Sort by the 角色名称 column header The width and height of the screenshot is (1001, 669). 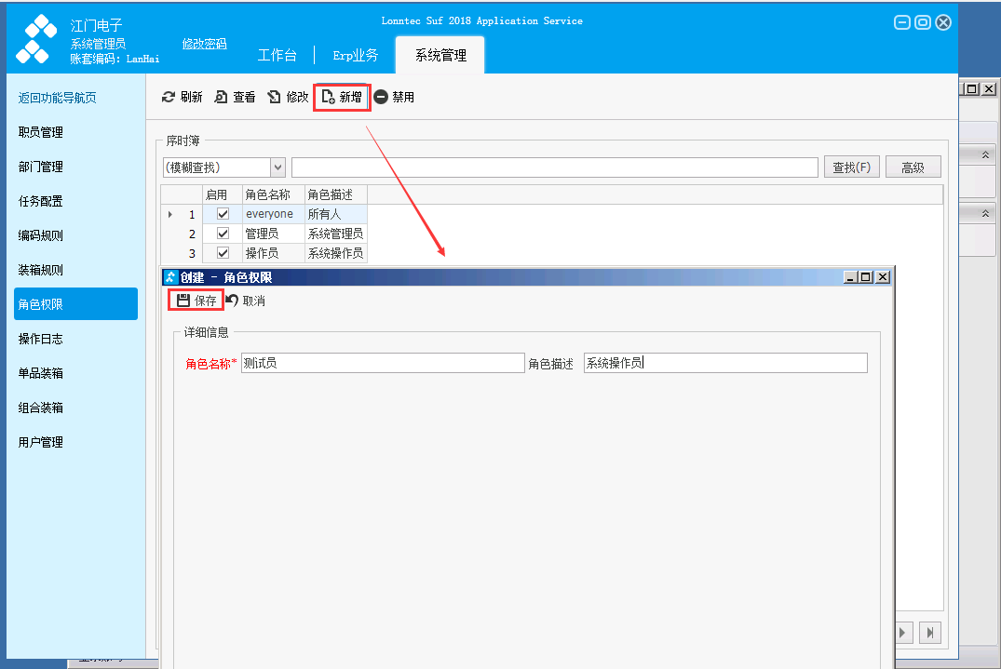[x=273, y=194]
